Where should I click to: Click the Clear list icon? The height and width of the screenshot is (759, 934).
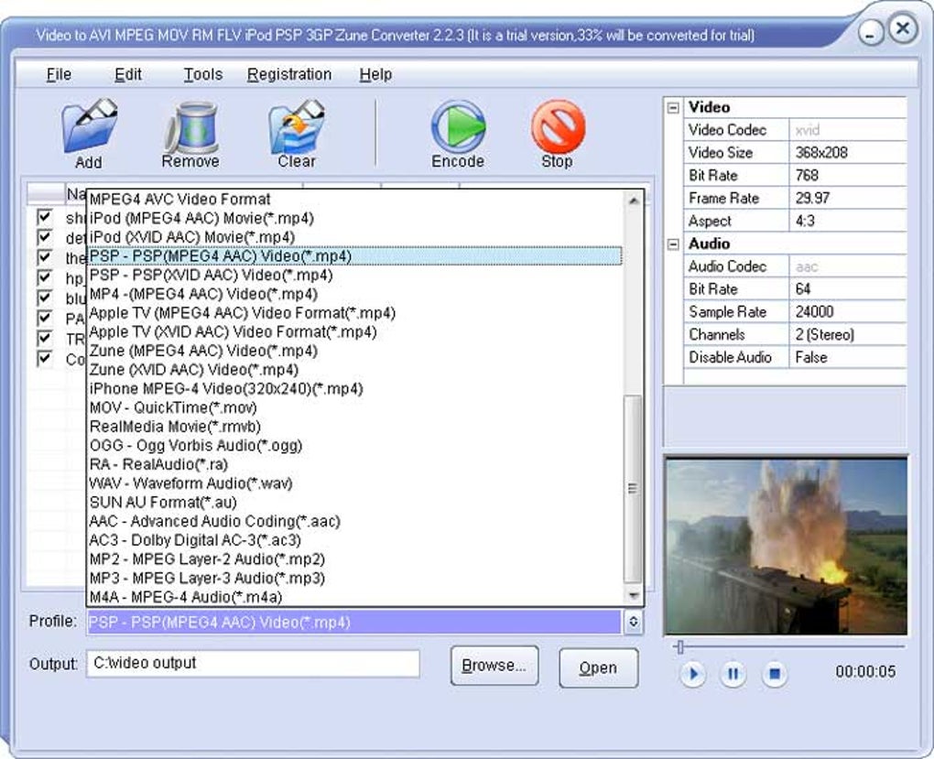(x=297, y=126)
